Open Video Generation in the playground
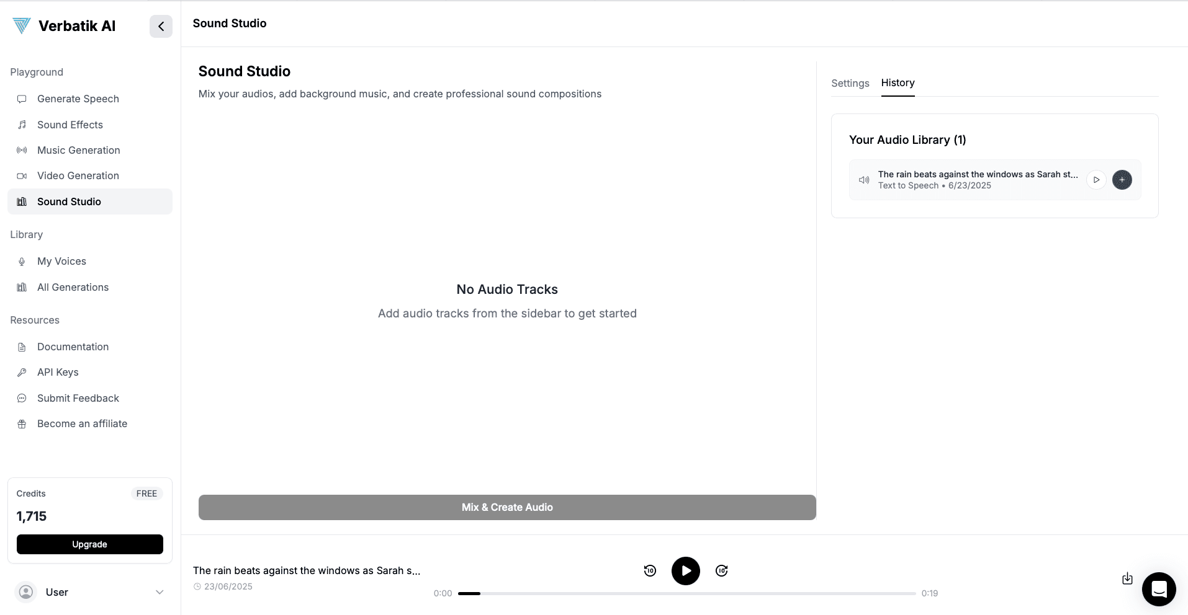The width and height of the screenshot is (1188, 615). point(78,175)
